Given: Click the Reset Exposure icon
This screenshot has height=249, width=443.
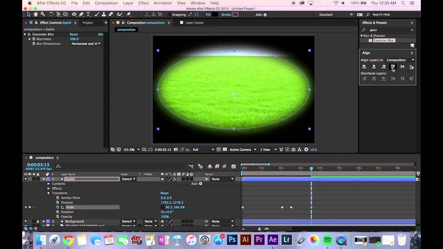Looking at the screenshot, I should click(x=306, y=149).
